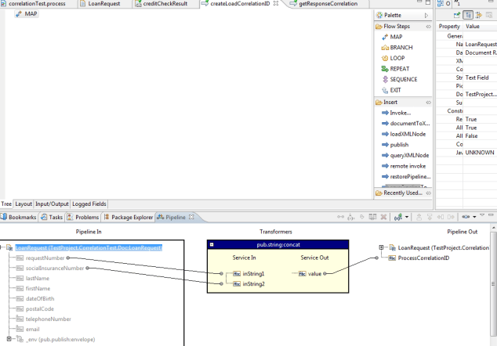Add a LOOP step from the palette
This screenshot has height=346, width=497.
(394, 58)
